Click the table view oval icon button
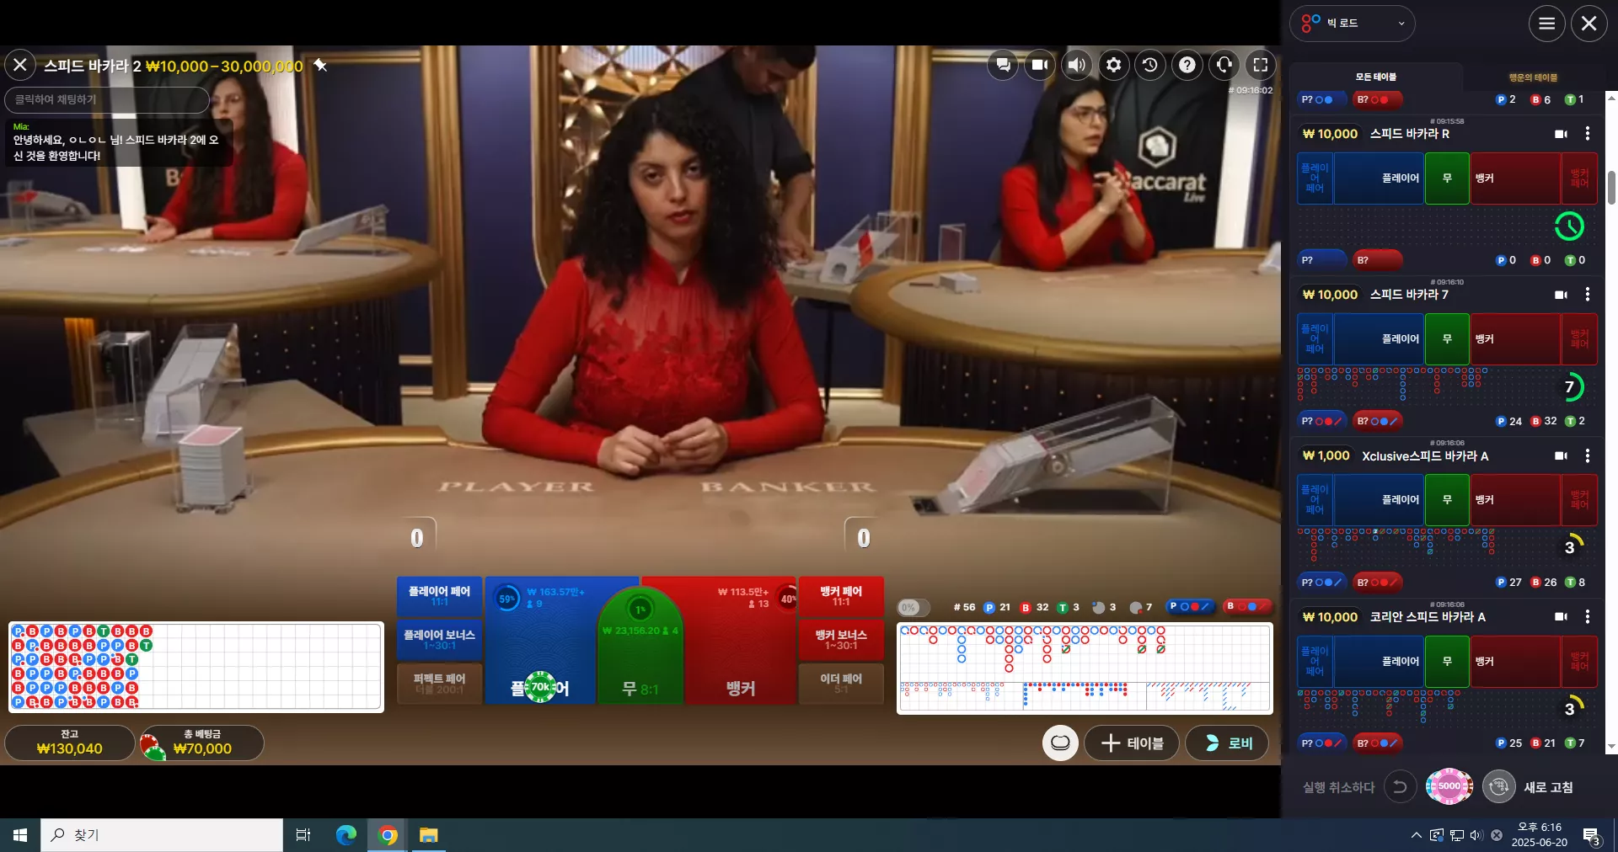1618x852 pixels. [1060, 743]
